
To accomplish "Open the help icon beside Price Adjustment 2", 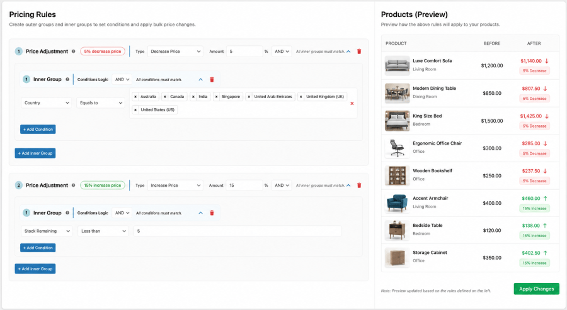I will pyautogui.click(x=74, y=185).
